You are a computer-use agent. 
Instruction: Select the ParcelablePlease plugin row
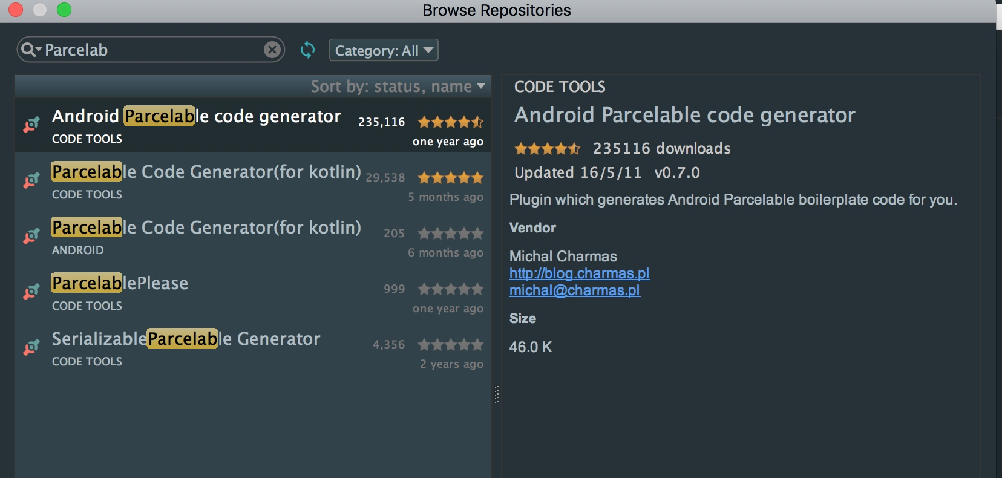[253, 292]
